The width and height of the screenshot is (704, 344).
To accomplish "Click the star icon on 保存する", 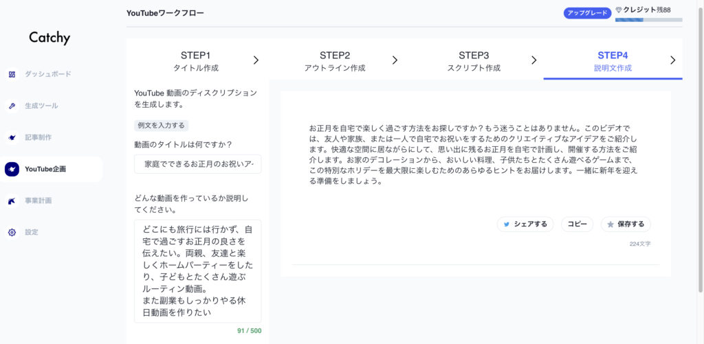I will click(x=610, y=224).
